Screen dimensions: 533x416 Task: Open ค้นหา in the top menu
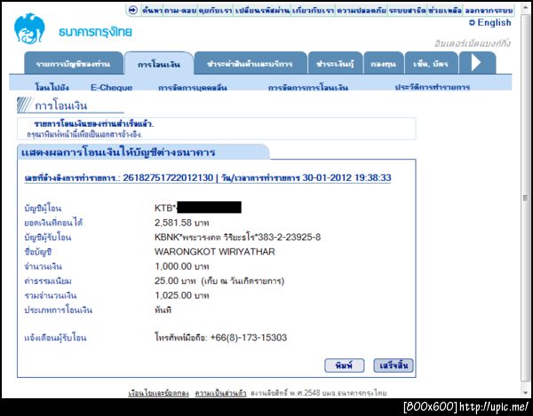click(152, 11)
